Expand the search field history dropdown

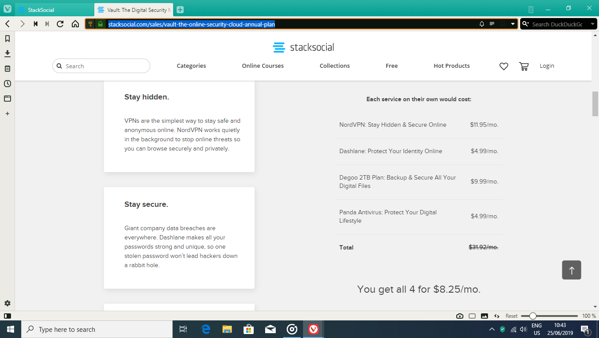tap(592, 24)
